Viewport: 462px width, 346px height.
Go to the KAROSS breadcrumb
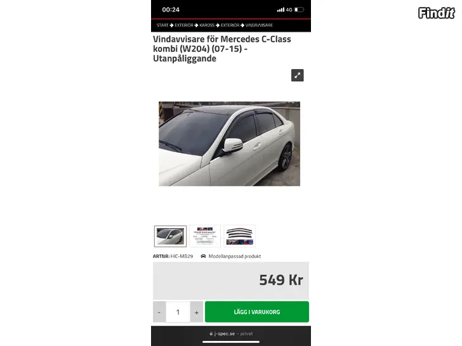click(x=207, y=25)
